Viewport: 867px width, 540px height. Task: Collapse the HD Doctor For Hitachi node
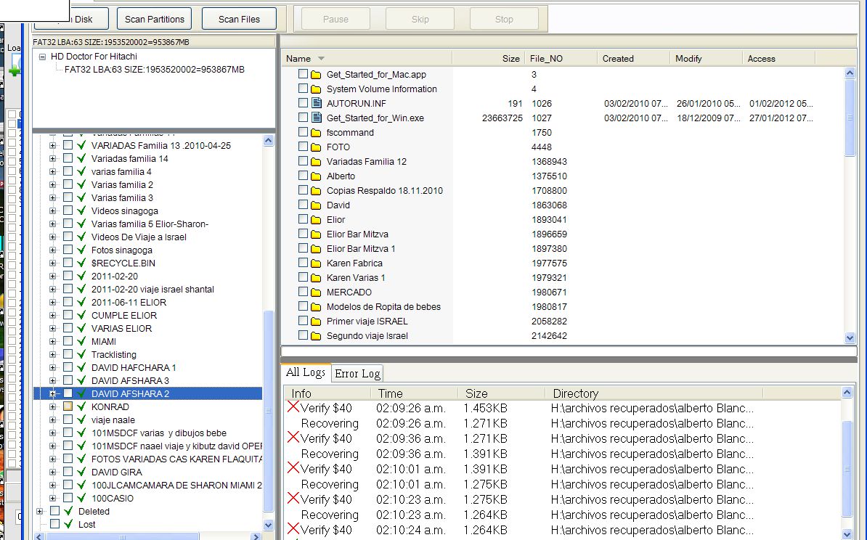43,57
